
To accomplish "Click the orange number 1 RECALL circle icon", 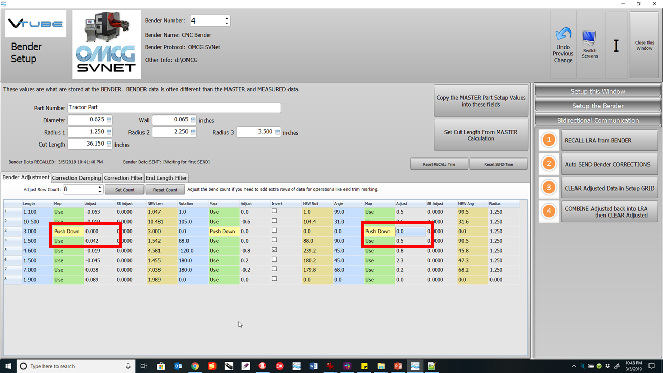I will tap(549, 140).
